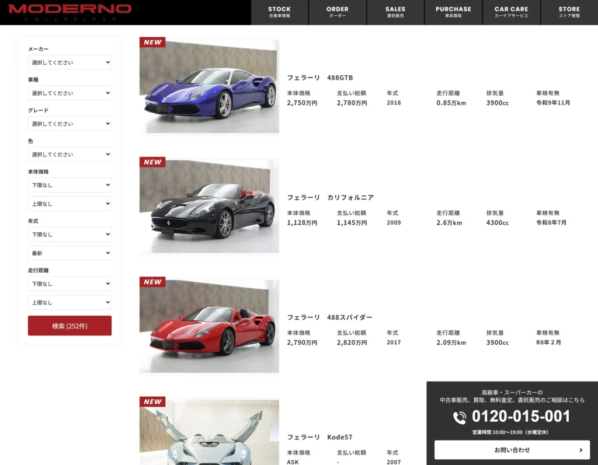Viewport: 598px width, 465px height.
Task: Click the phone icon beside 0120-015-001
Action: (x=460, y=417)
